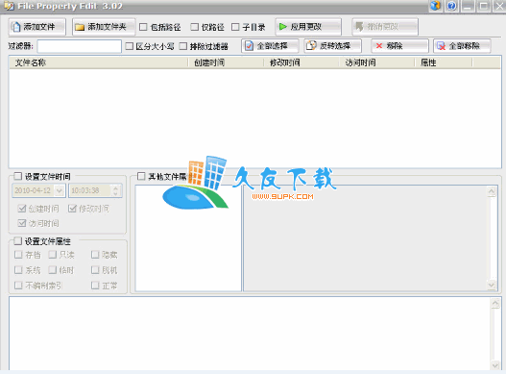Image resolution: width=506 pixels, height=374 pixels.
Task: Check the 脱机 offline attribute box
Action: point(95,270)
